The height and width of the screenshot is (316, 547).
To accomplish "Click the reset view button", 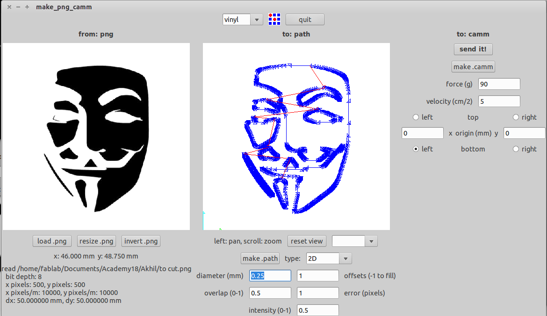I will pyautogui.click(x=307, y=241).
